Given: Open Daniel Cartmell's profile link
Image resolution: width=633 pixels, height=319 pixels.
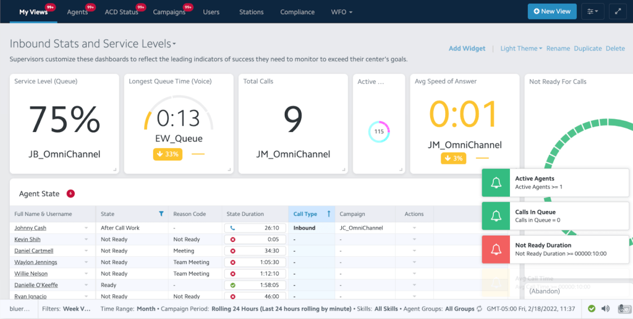Looking at the screenshot, I should [x=34, y=251].
